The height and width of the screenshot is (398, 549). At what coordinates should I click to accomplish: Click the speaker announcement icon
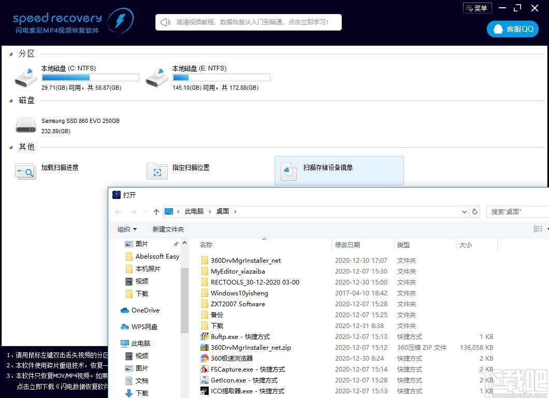pos(165,22)
